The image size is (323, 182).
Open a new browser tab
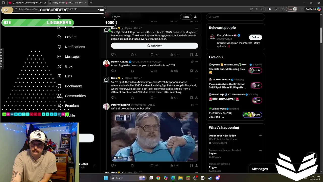point(91,3)
